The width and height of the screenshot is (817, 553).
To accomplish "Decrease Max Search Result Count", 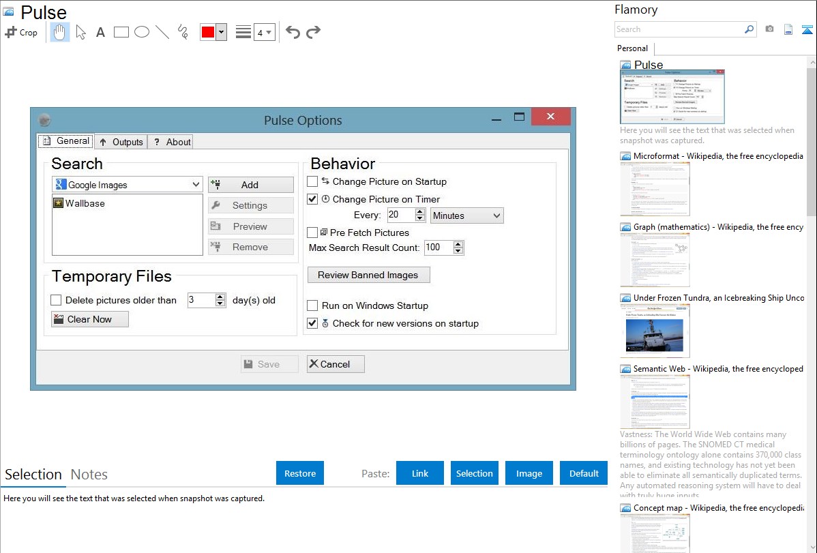I will pyautogui.click(x=458, y=251).
